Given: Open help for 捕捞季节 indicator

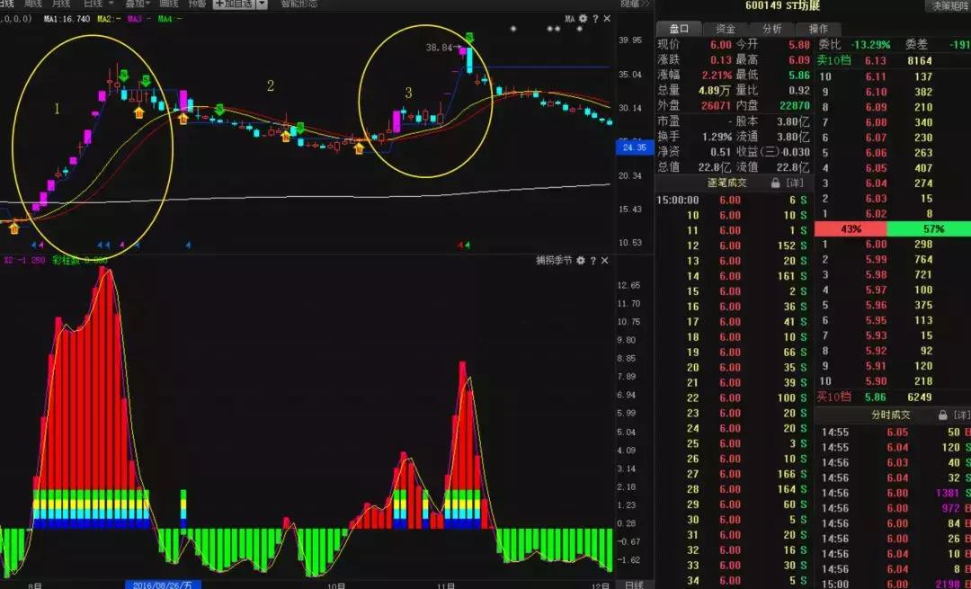Looking at the screenshot, I should tap(592, 261).
